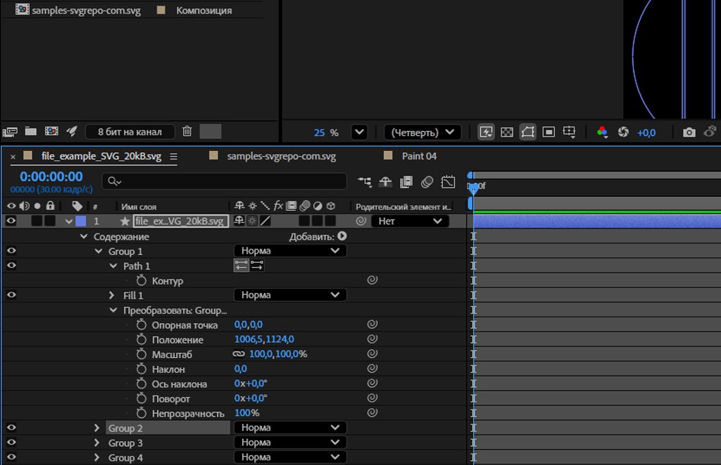Viewport: 721px width, 465px height.
Task: Click the trash icon in Project panel
Action: pos(187,131)
